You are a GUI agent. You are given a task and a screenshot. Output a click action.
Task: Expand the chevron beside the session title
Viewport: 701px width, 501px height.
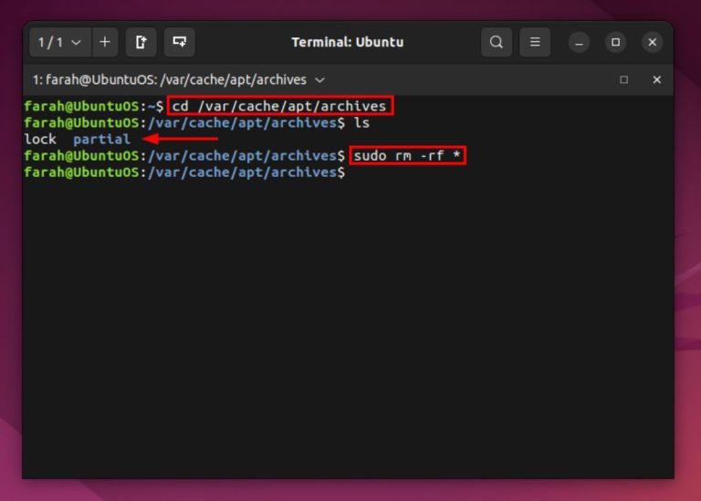(319, 80)
